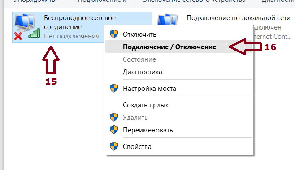Click the shield icon next to Отключить
Viewport: 295px width, 170px height.
point(114,34)
